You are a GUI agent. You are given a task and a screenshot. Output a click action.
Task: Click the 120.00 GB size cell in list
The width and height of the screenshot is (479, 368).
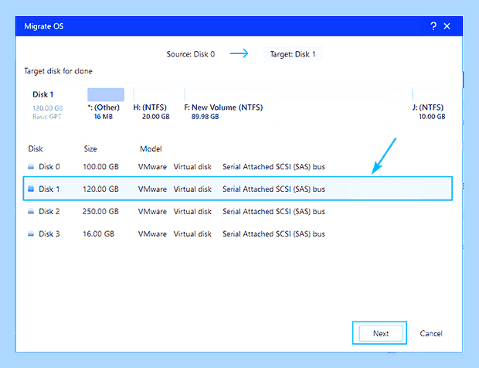pos(100,189)
